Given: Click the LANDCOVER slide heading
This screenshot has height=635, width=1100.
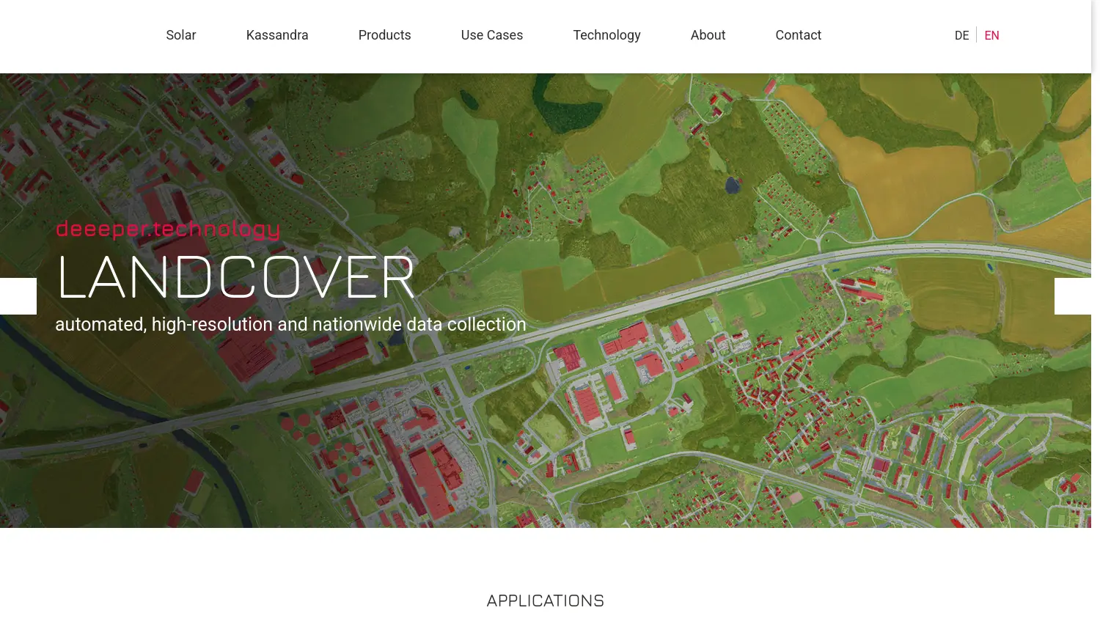Looking at the screenshot, I should [x=235, y=278].
